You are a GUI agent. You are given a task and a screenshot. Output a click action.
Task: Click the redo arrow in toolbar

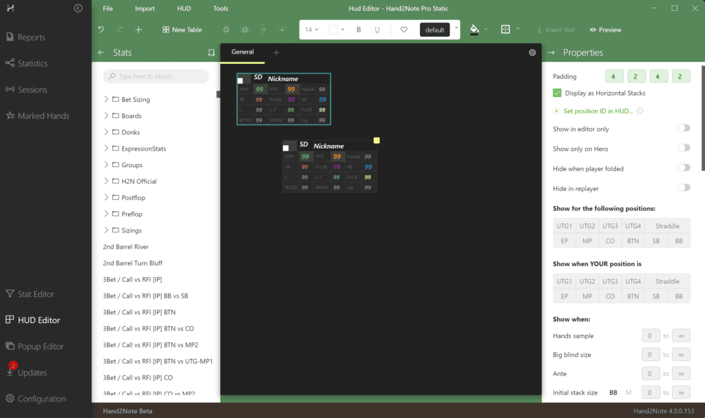pyautogui.click(x=120, y=30)
